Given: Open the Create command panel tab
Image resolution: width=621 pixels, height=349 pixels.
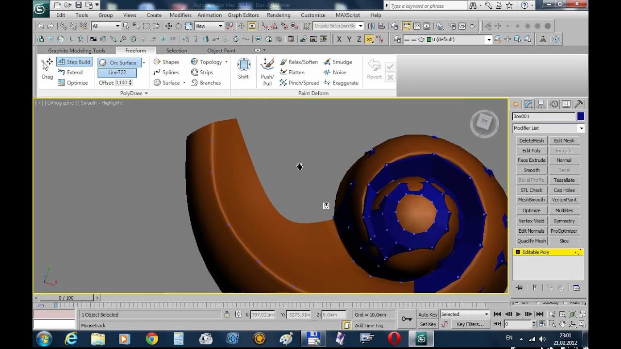Looking at the screenshot, I should pos(516,104).
